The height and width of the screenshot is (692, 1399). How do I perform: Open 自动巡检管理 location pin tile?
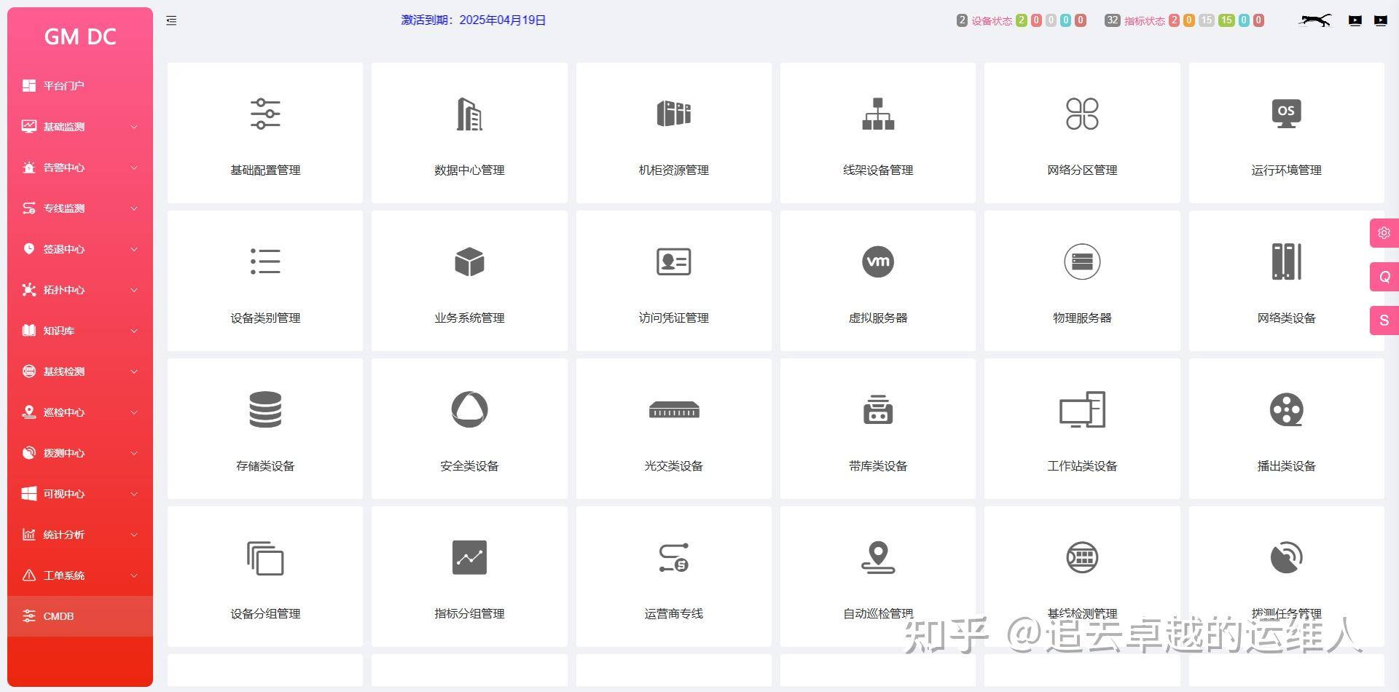(x=878, y=576)
